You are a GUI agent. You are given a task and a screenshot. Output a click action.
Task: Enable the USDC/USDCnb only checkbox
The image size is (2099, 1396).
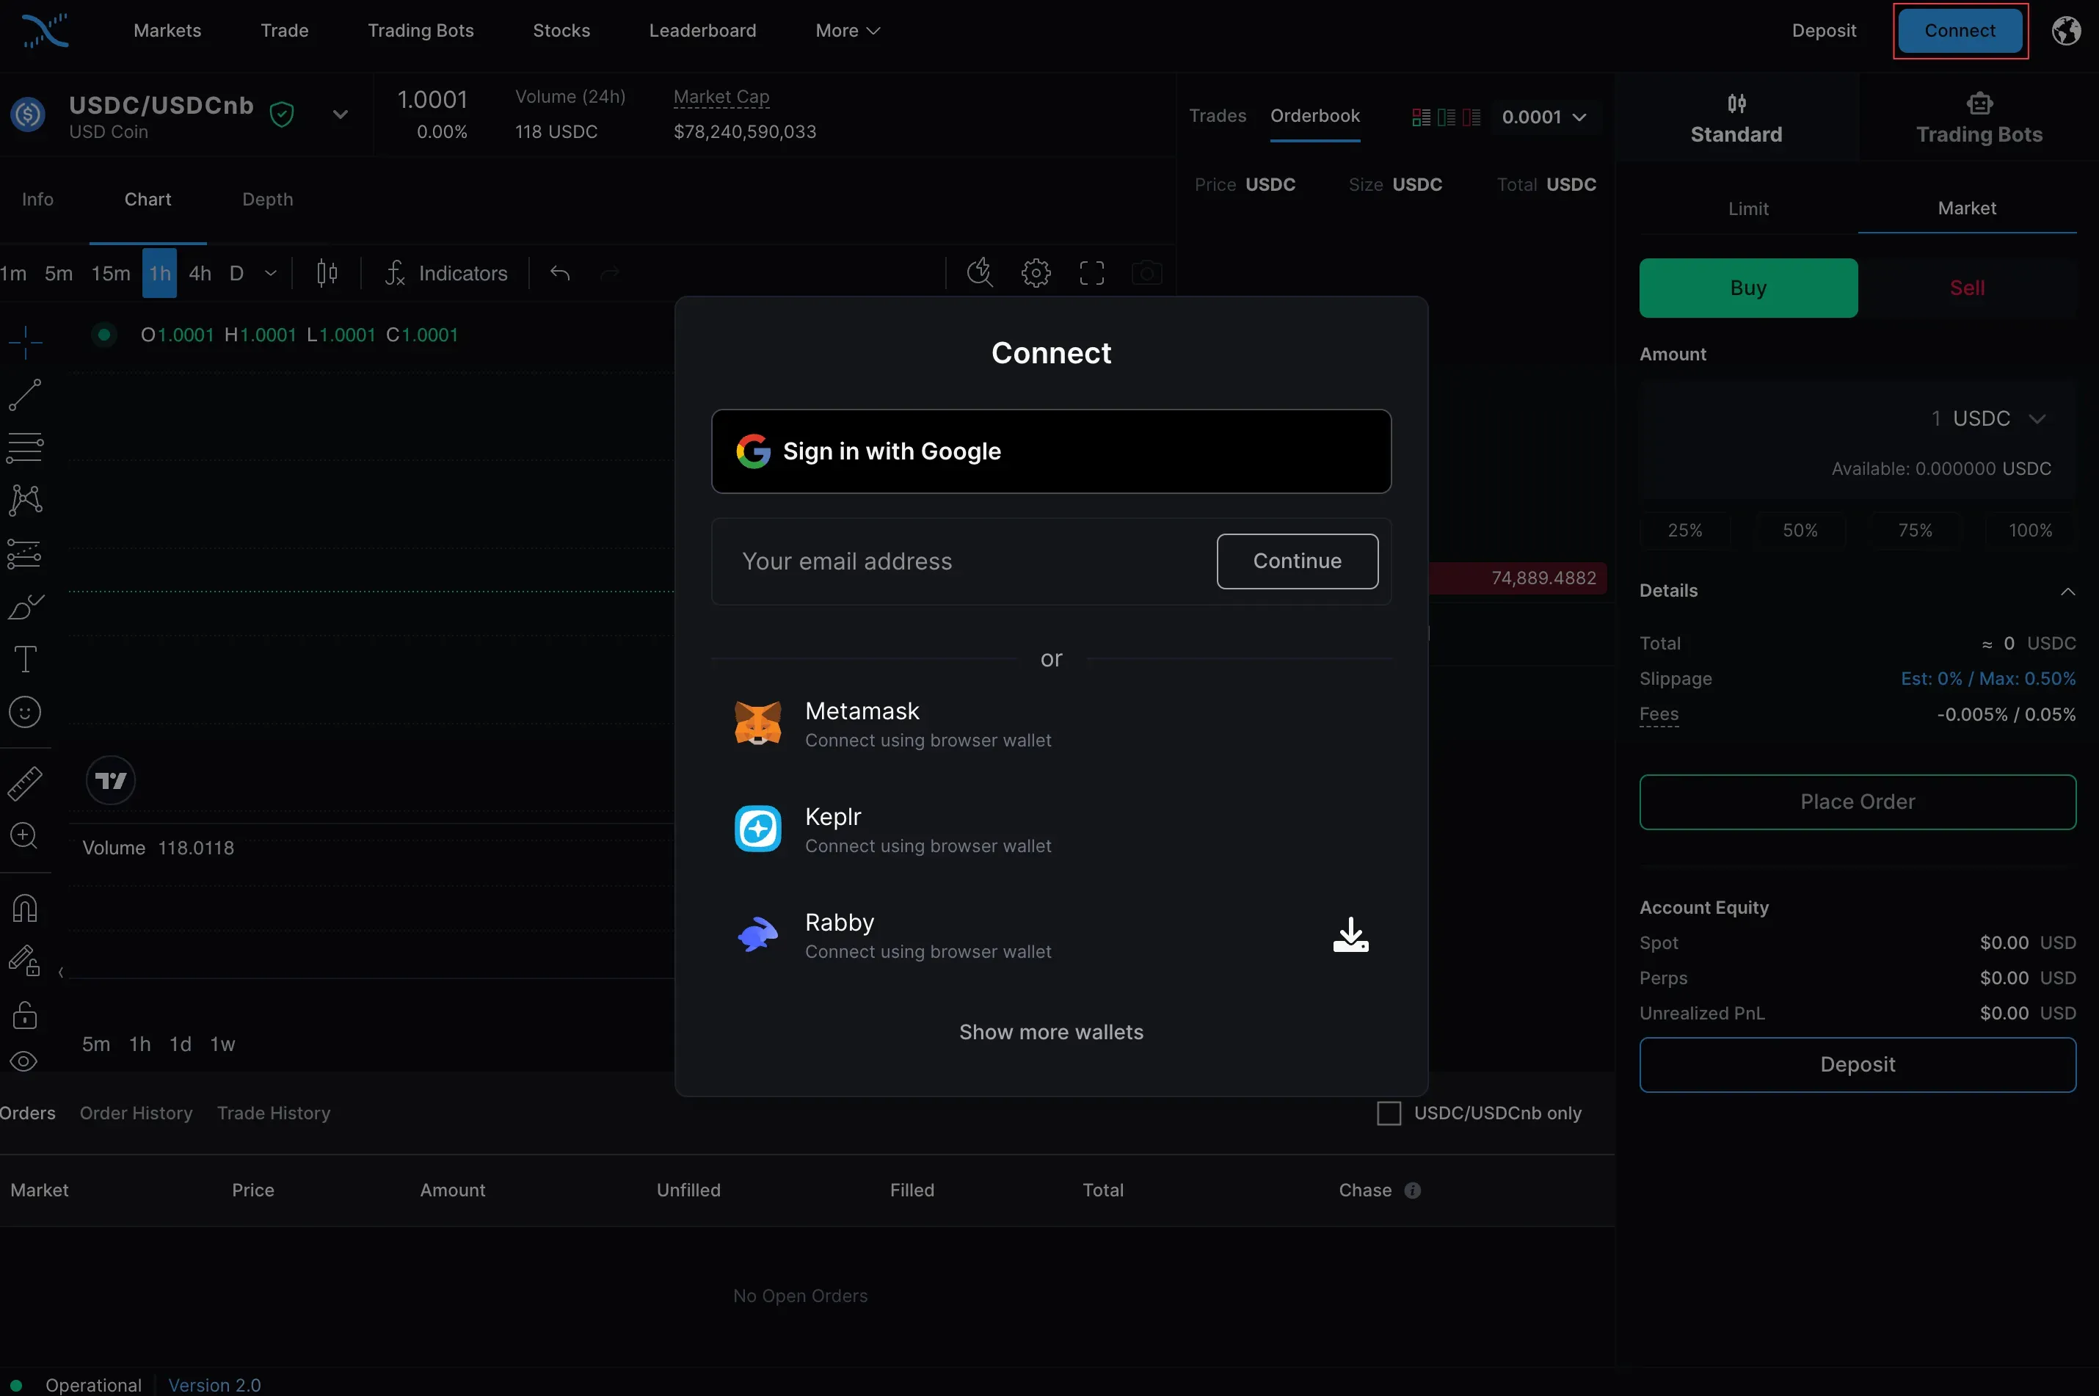[x=1389, y=1113]
